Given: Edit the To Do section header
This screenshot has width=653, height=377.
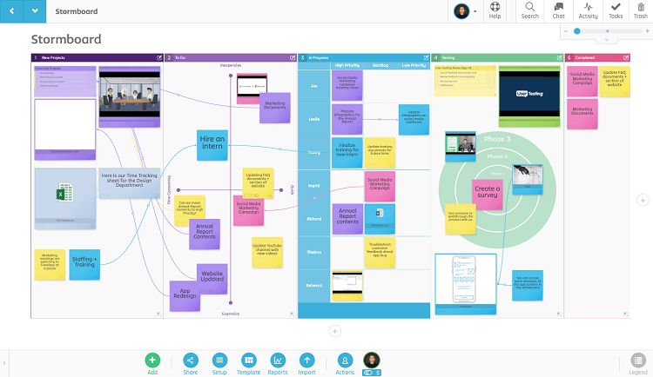Looking at the screenshot, I should pyautogui.click(x=293, y=58).
